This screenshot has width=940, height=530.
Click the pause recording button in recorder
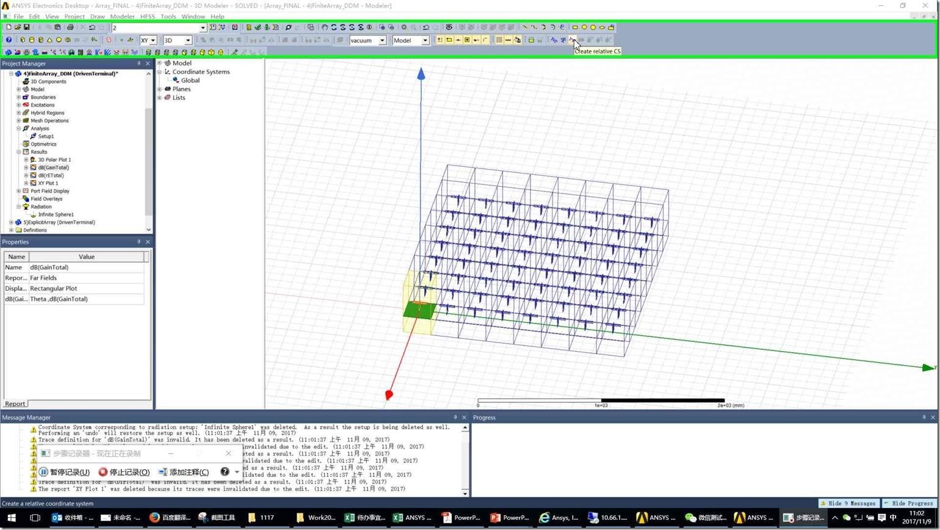tap(64, 472)
